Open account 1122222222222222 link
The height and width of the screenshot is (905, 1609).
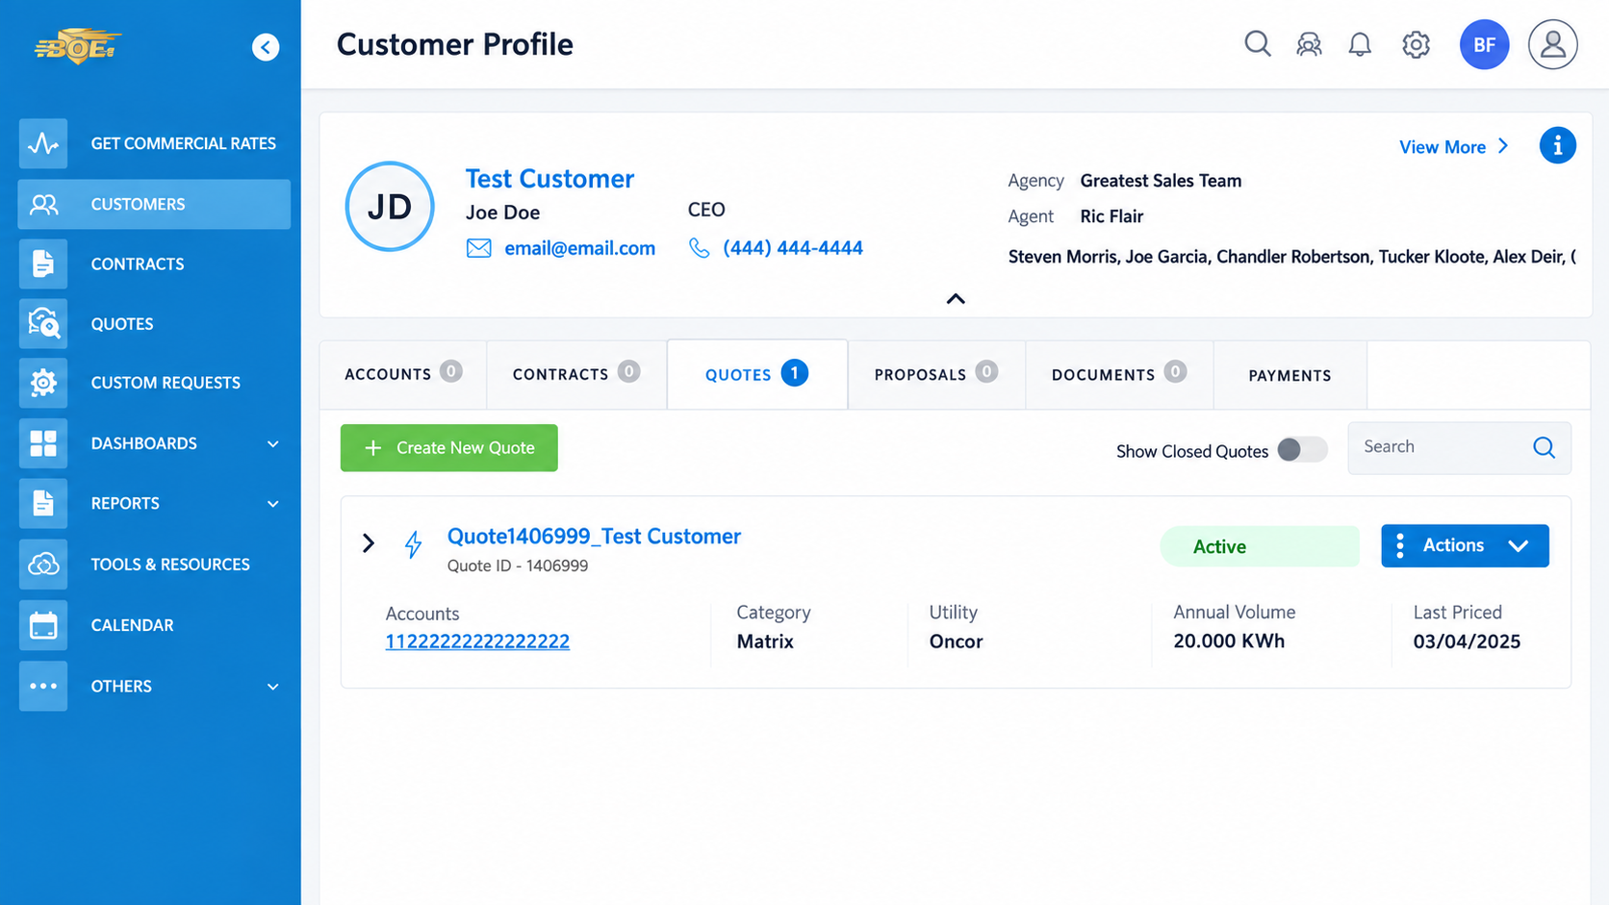point(477,641)
